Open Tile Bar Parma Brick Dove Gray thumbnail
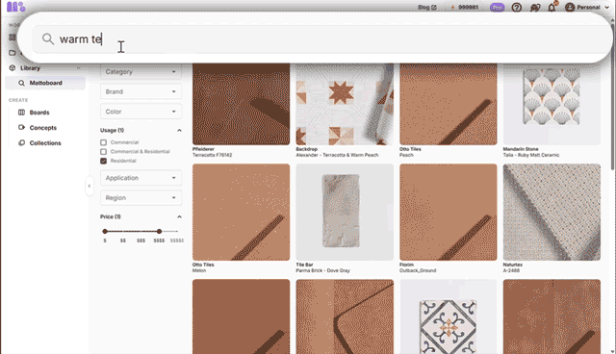Screen dimensions: 616x354 point(345,212)
